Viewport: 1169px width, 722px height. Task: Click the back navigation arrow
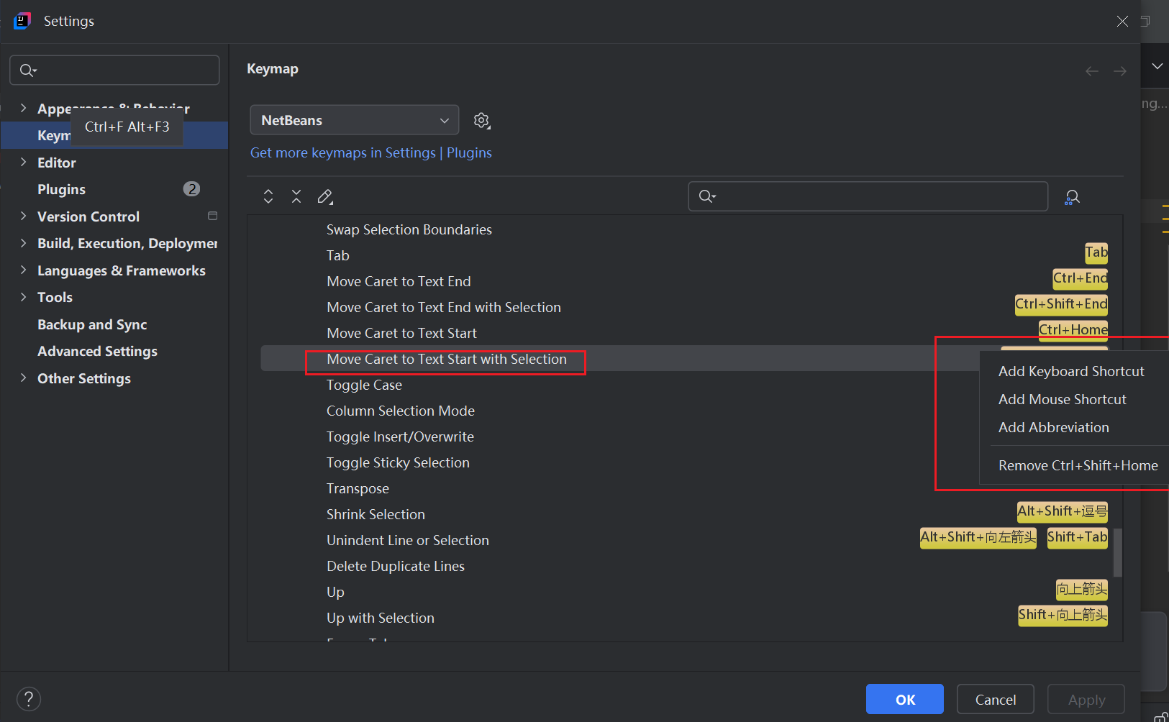[1092, 70]
